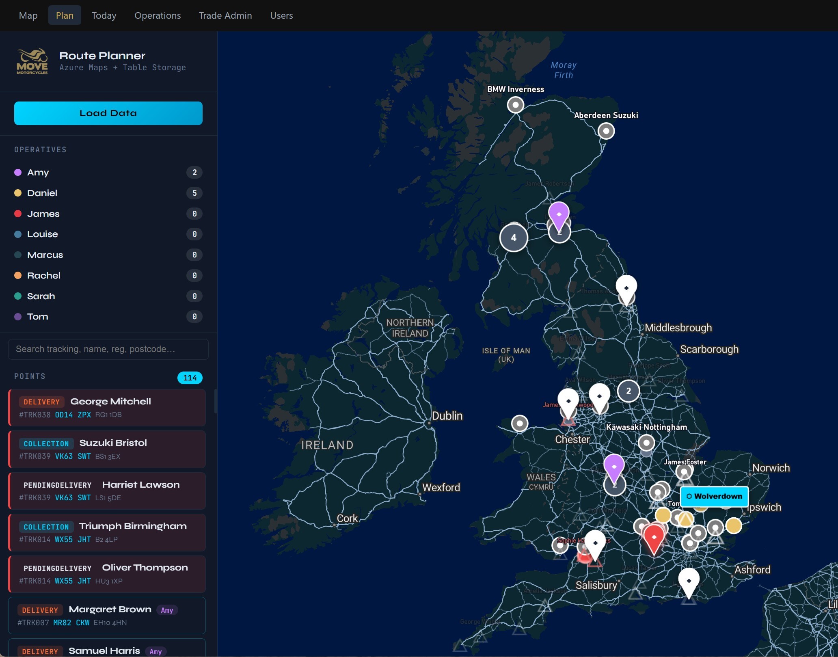Open the Users tab

coord(281,15)
